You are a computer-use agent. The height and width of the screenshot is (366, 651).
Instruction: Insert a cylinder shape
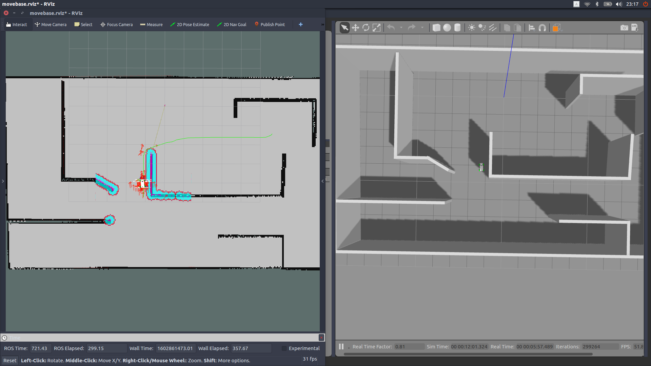click(x=457, y=28)
